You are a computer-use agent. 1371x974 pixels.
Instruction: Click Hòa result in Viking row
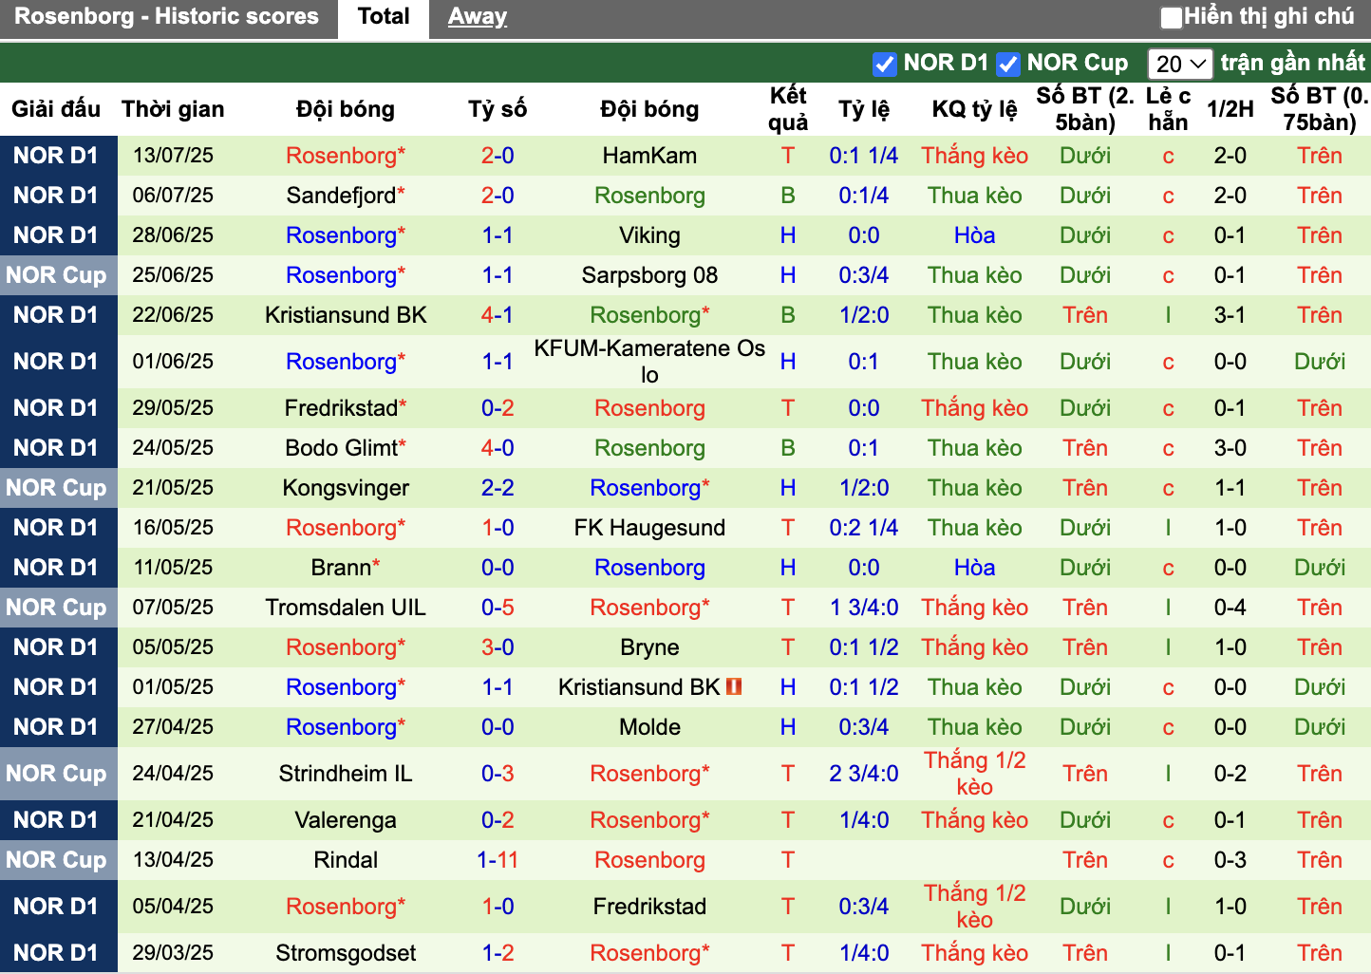coord(975,235)
